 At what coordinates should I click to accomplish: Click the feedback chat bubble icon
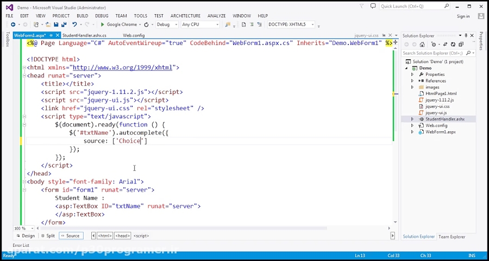coord(373,6)
